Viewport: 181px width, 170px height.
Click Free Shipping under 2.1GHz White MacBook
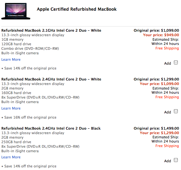coord(167,48)
